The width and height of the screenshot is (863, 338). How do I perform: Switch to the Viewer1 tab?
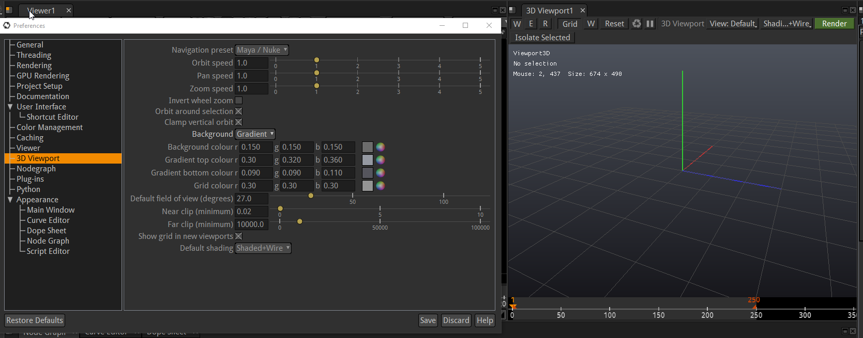tap(41, 10)
